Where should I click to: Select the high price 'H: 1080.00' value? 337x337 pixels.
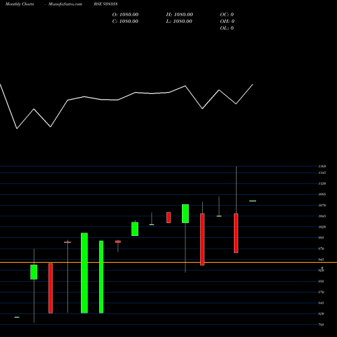point(179,15)
